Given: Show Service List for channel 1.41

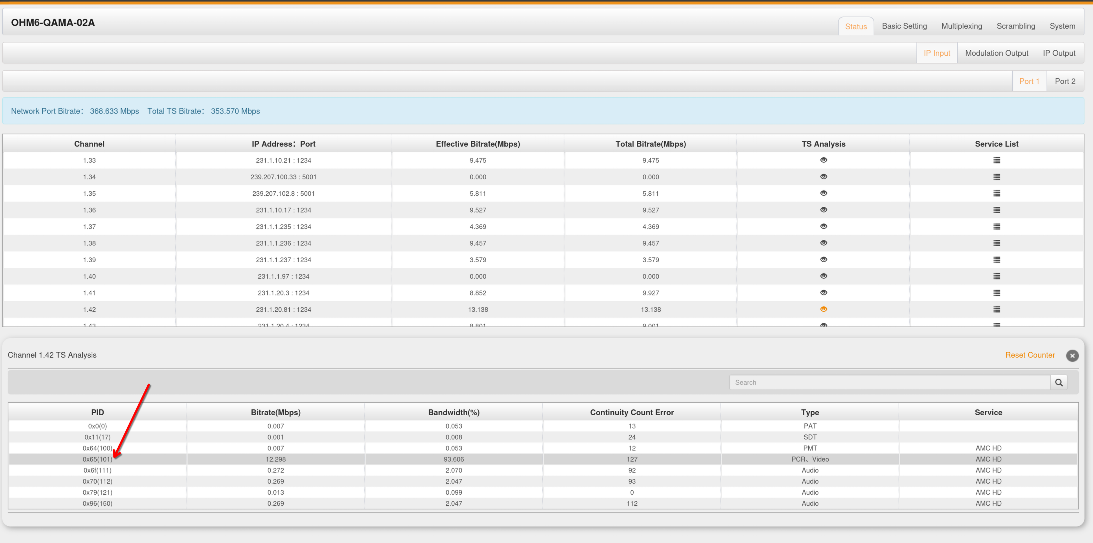Looking at the screenshot, I should pyautogui.click(x=996, y=293).
